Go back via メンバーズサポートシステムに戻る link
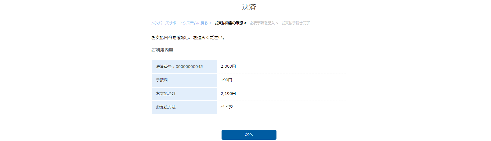The width and height of the screenshot is (491, 141). [179, 23]
